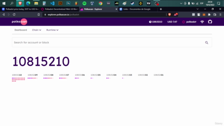This screenshot has width=224, height=126.
Task: Go back to previous page
Action: point(4,15)
